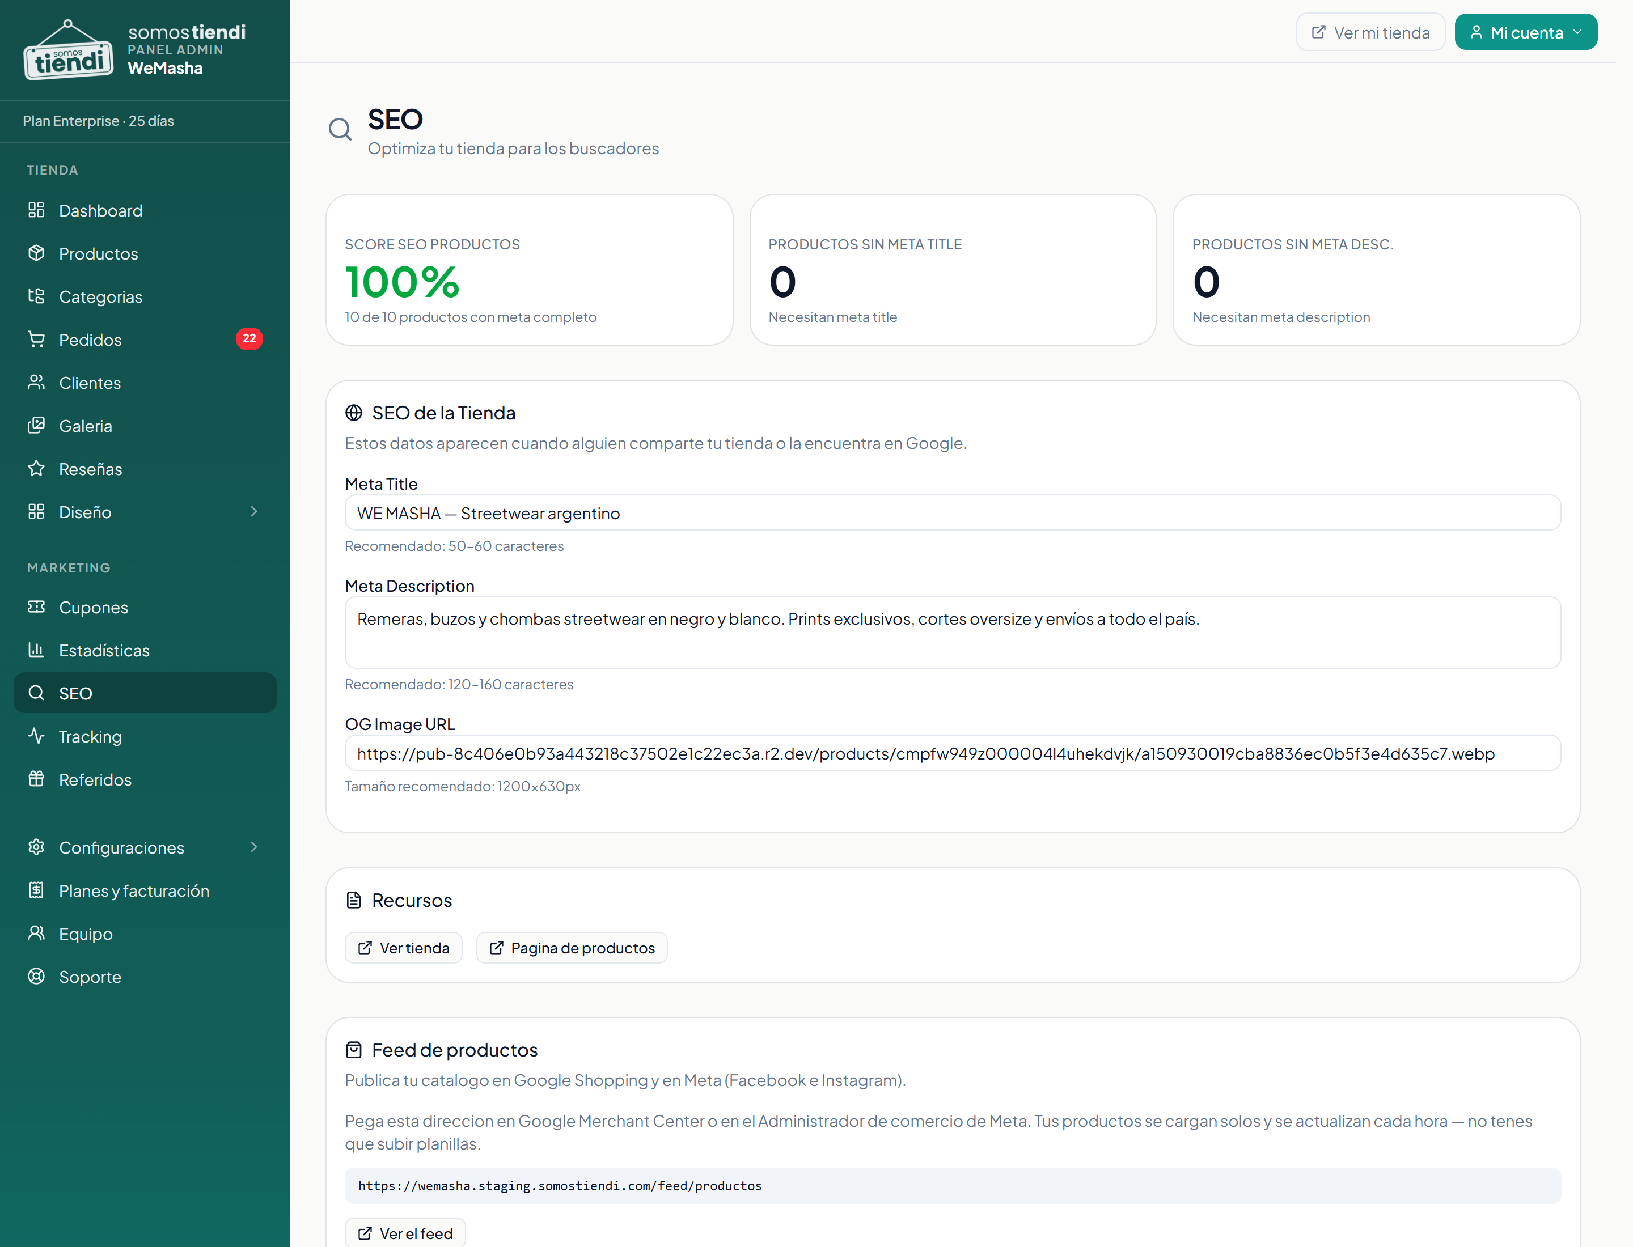This screenshot has height=1247, width=1633.
Task: Click the Referidos gift icon
Action: (x=36, y=779)
